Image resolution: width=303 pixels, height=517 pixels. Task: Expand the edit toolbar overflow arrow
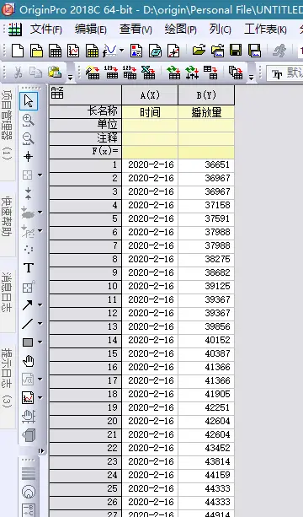(70, 78)
